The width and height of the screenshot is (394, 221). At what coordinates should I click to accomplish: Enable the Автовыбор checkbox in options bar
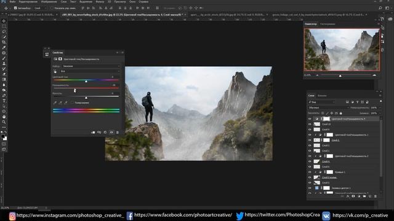coord(15,8)
